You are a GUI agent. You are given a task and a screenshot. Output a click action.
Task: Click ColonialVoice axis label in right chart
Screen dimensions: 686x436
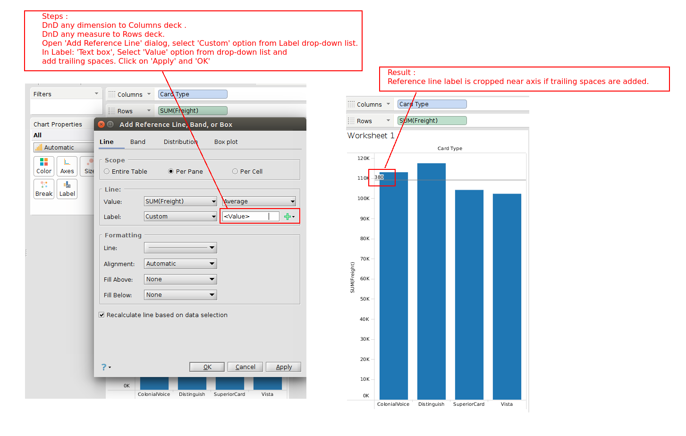coord(393,404)
